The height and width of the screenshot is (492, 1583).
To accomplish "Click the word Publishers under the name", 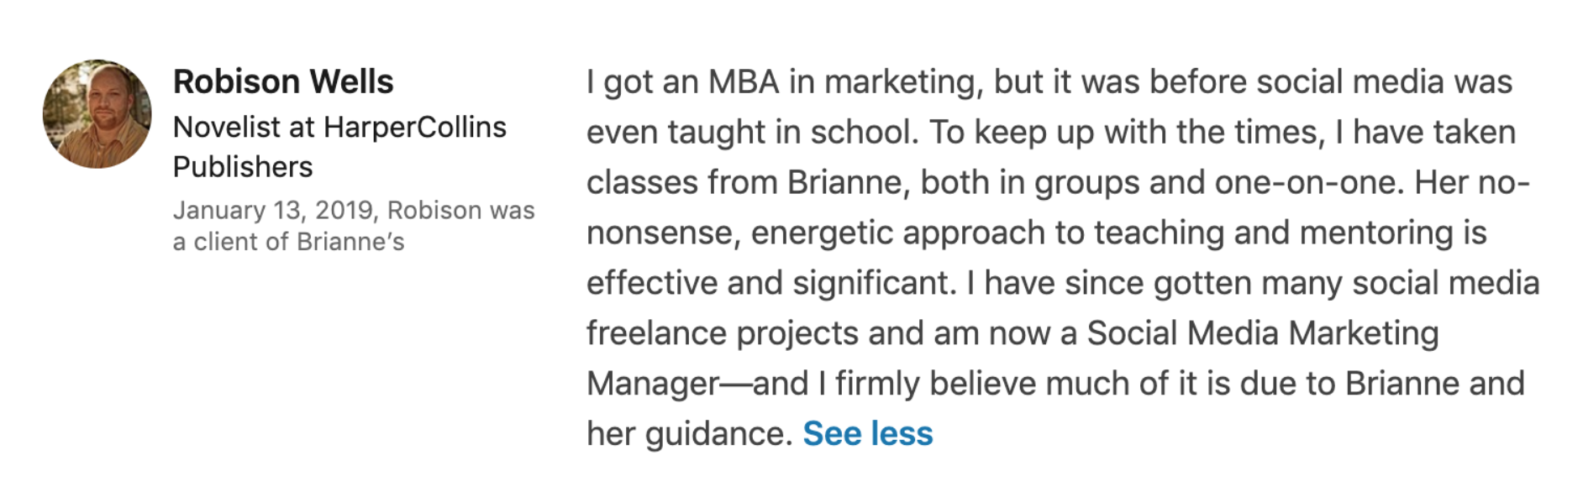I will tap(243, 166).
